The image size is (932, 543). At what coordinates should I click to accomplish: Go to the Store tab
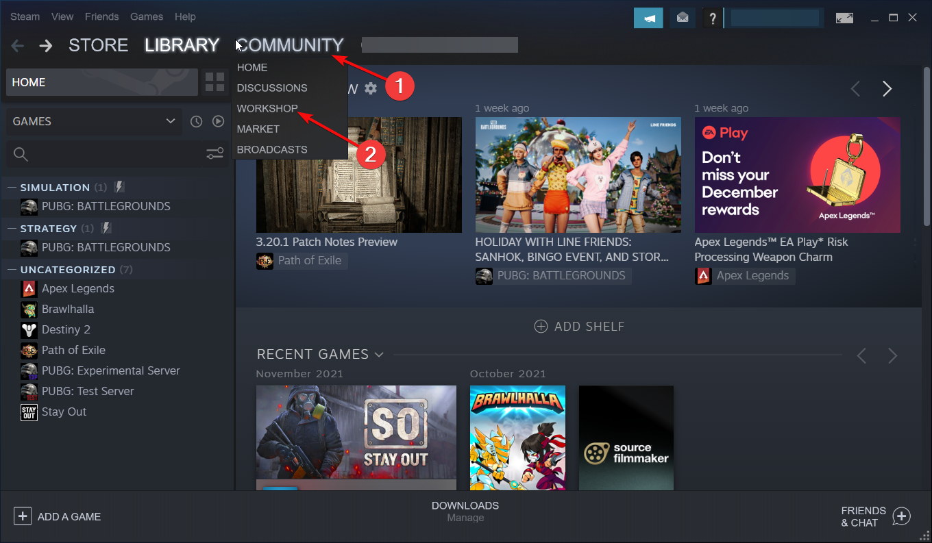(98, 45)
